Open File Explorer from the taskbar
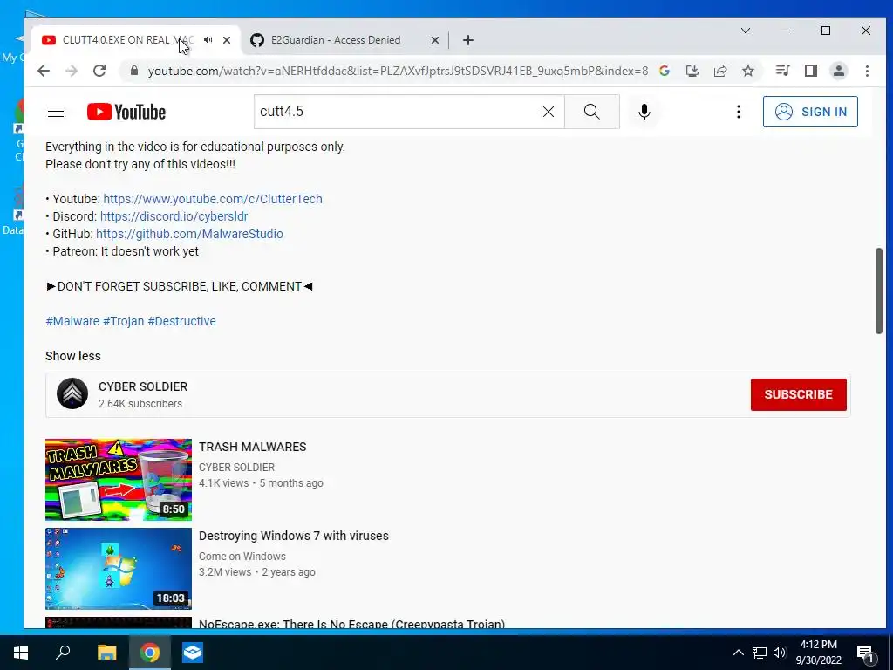 point(106,653)
